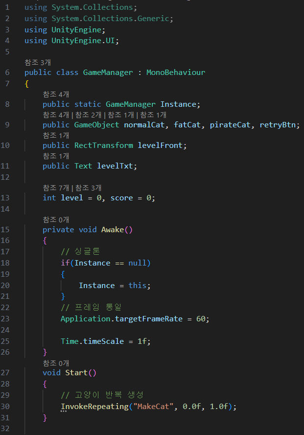The image size is (304, 435).
Task: Click the InvokeRepeating method call
Action: click(95, 407)
